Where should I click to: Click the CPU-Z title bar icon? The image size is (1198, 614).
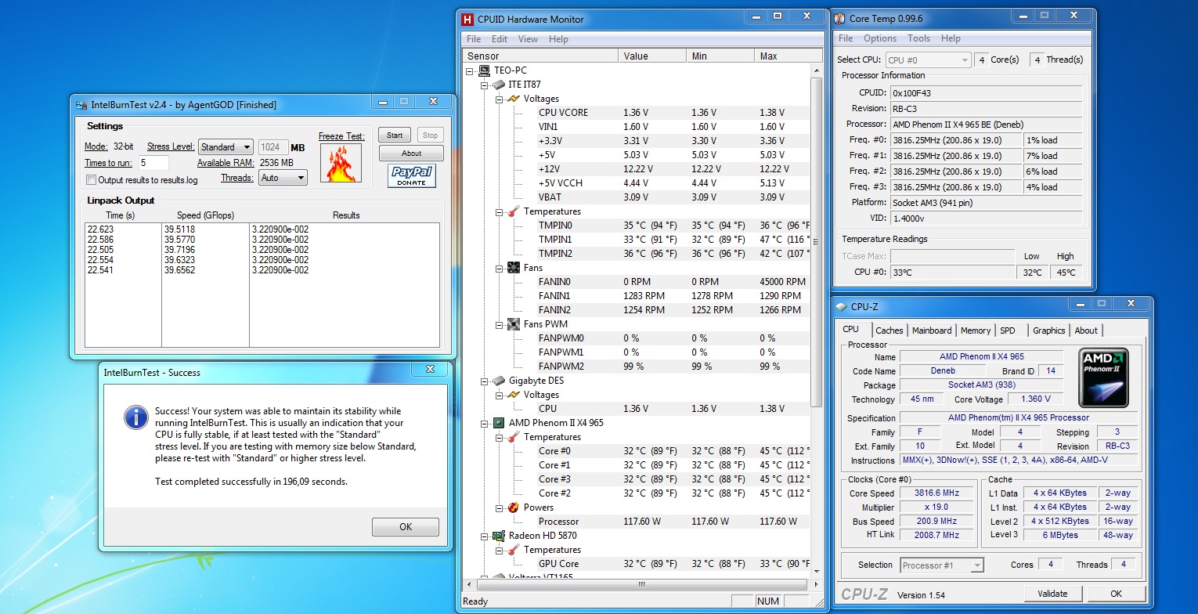tap(843, 307)
